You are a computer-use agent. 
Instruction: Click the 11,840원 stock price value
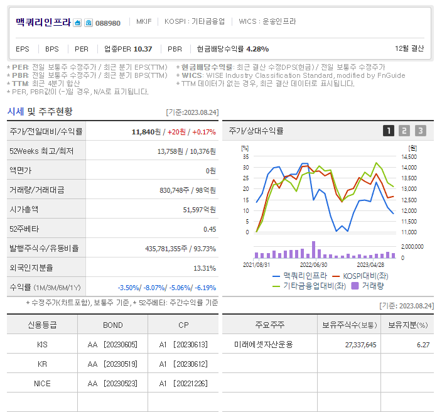146,132
